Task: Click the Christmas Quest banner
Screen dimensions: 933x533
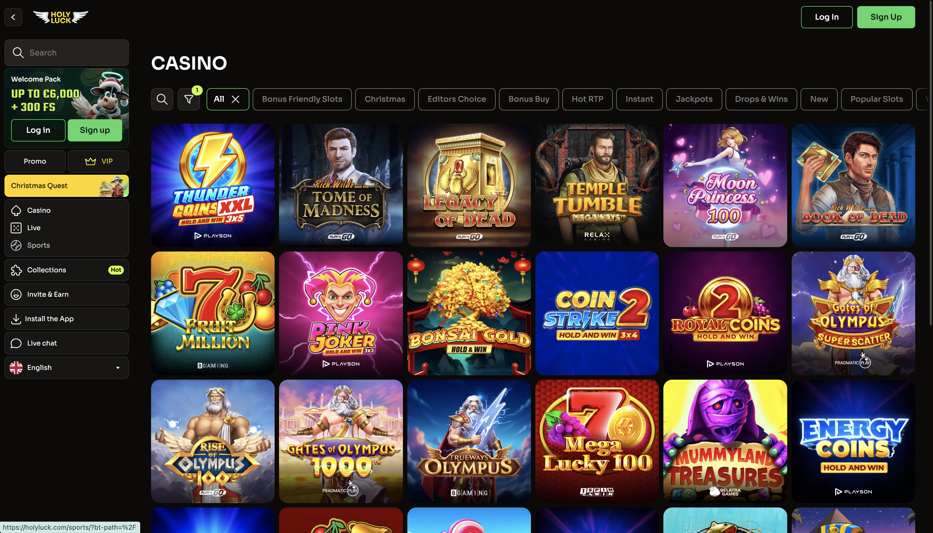Action: pyautogui.click(x=66, y=186)
